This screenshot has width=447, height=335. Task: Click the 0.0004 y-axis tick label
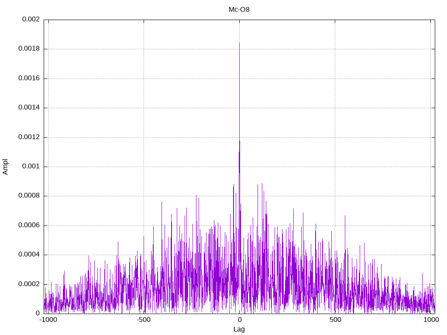pyautogui.click(x=29, y=255)
